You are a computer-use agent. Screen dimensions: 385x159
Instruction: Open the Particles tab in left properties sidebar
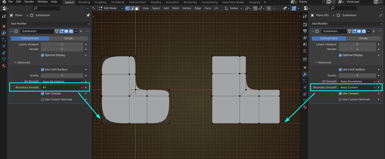pyautogui.click(x=4, y=39)
